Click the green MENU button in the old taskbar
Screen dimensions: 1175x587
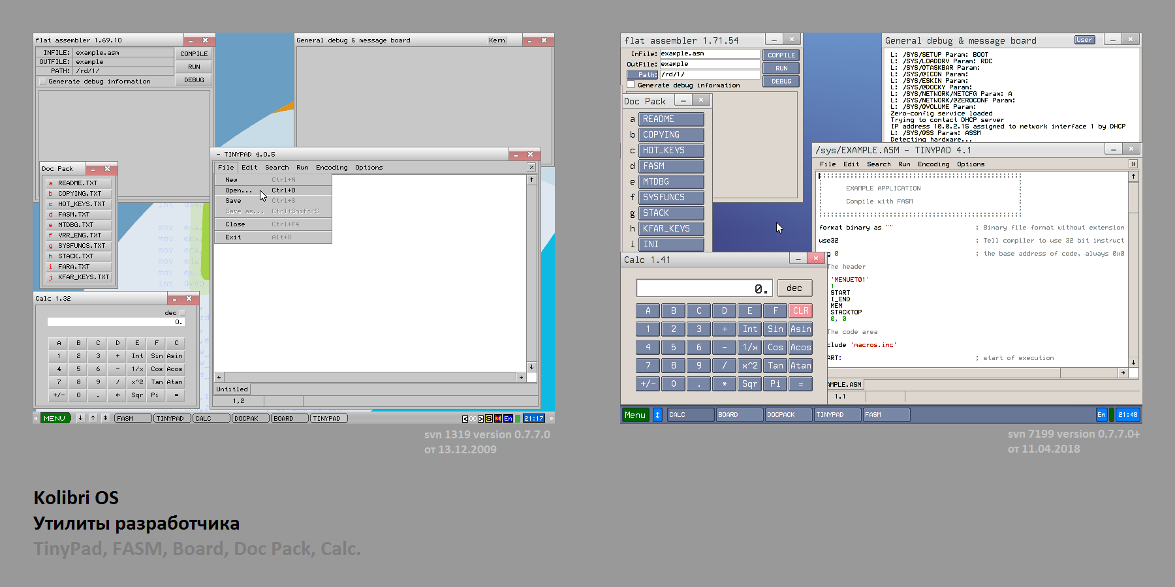55,418
